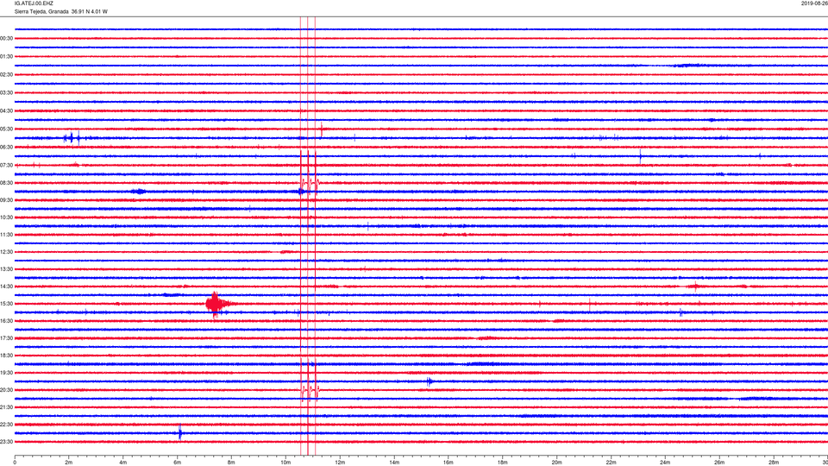
Task: Select the 15:30 time label
Action: click(x=6, y=304)
